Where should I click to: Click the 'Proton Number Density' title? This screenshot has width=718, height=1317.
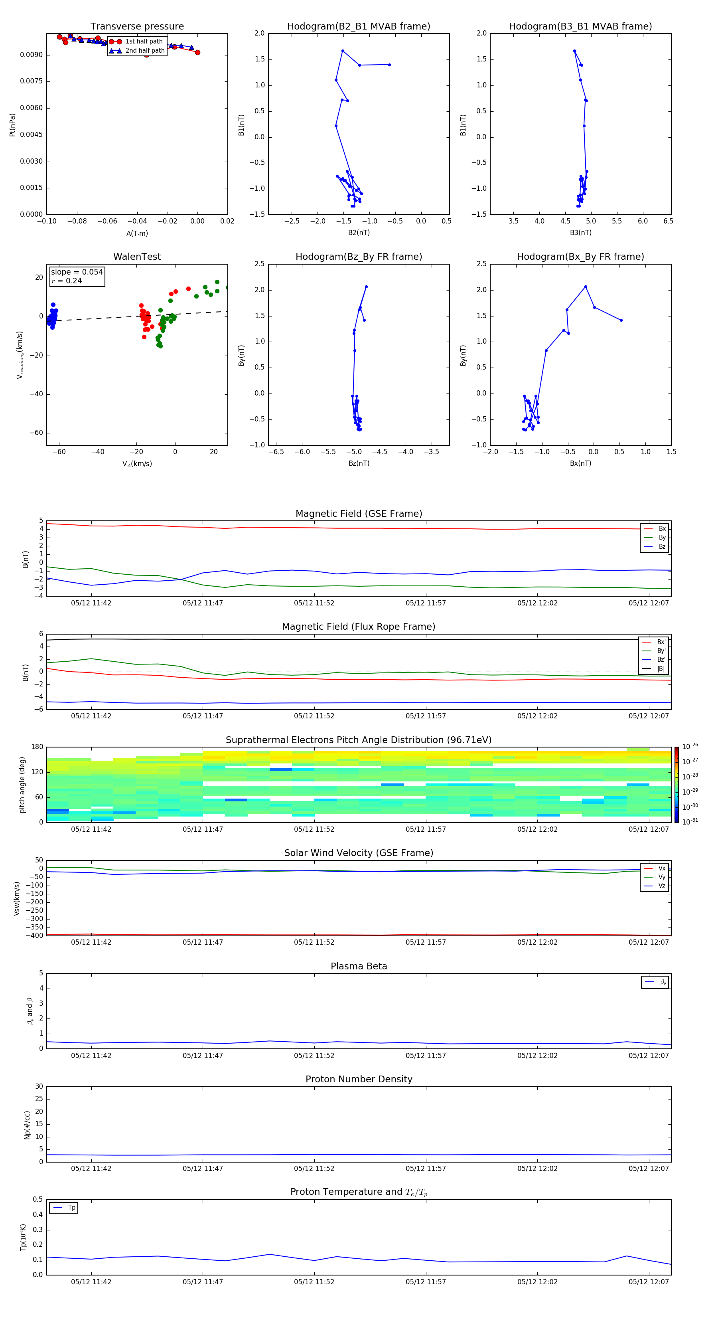[359, 1080]
